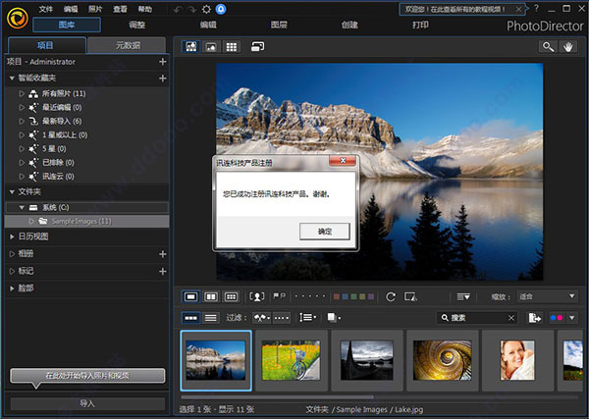The width and height of the screenshot is (589, 419).
Task: Toggle thumbnail strip browser view
Action: coord(190,318)
